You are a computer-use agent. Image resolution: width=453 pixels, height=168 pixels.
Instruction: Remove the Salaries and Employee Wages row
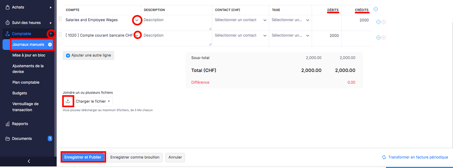click(383, 22)
